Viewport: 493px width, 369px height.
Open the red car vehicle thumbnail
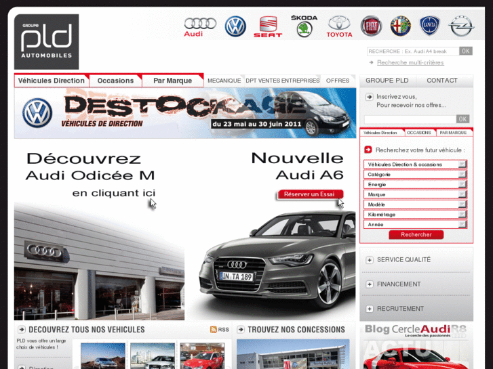[x=202, y=356]
